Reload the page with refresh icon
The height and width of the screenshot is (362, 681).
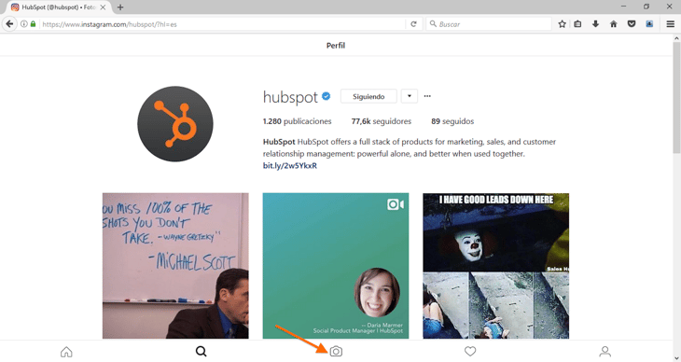pos(413,24)
